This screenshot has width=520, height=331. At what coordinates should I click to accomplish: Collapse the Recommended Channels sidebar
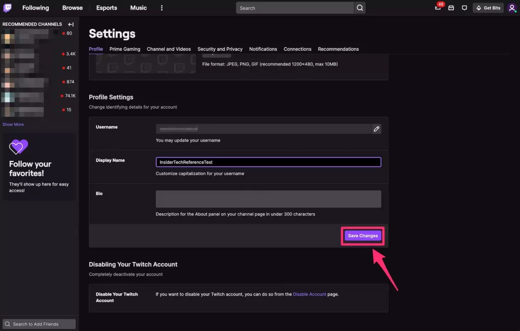click(x=71, y=24)
